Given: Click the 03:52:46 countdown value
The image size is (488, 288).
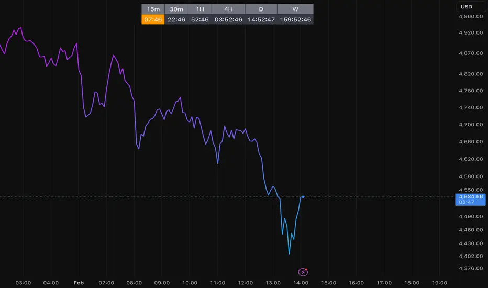Looking at the screenshot, I should (229, 20).
